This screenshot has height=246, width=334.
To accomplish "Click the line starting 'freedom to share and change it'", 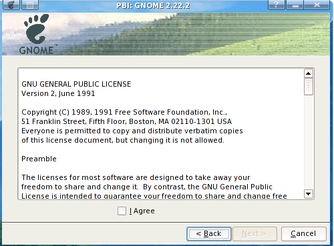I will tap(147, 187).
